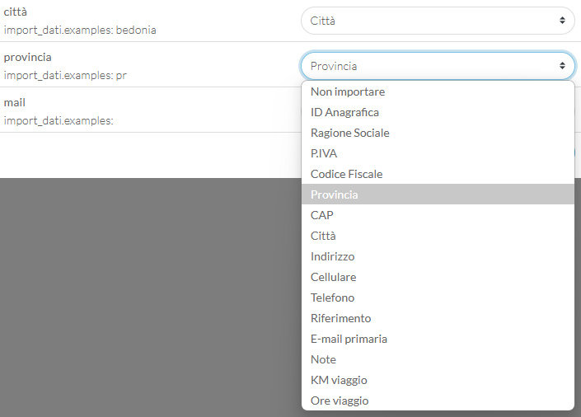
Task: Choose "ID Anagrafica" from the list
Action: tap(438, 112)
